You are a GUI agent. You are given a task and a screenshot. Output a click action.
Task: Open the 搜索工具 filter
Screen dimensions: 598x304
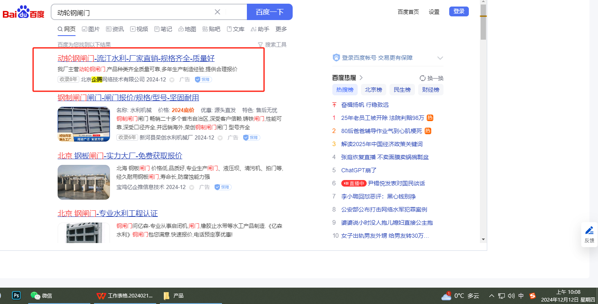coord(272,45)
